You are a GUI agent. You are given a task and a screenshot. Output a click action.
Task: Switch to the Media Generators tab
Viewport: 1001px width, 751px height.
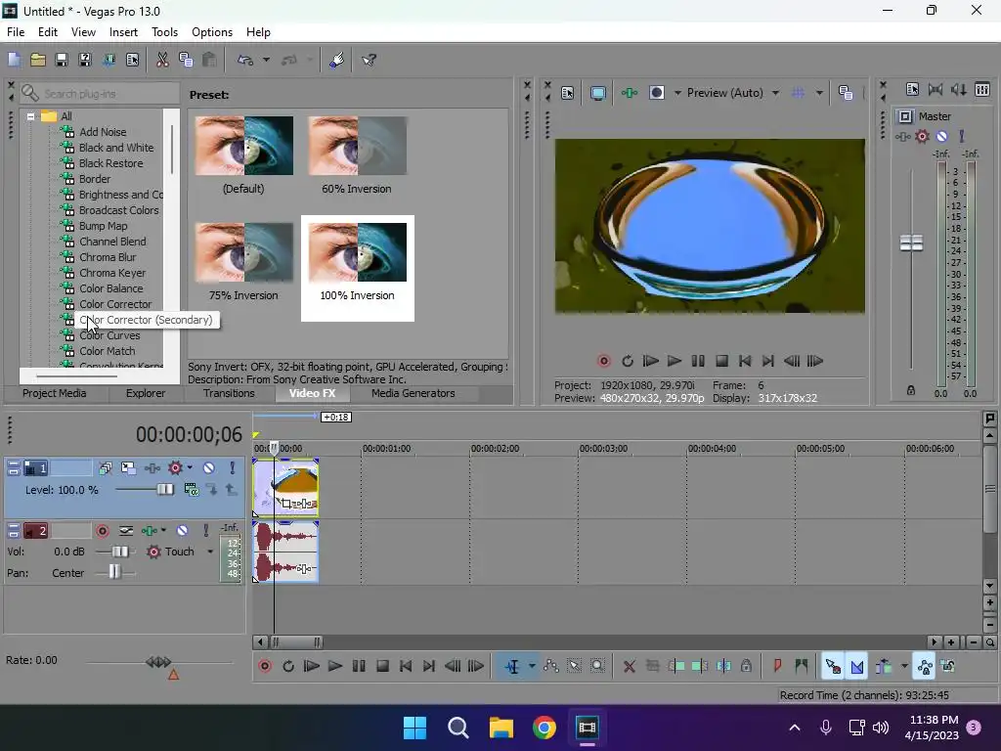413,393
